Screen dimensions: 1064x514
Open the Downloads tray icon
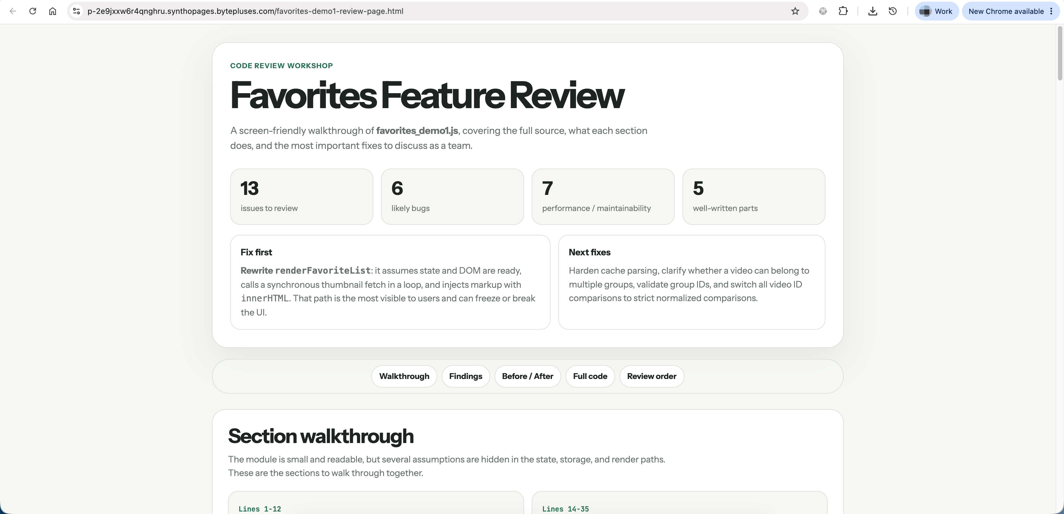872,11
